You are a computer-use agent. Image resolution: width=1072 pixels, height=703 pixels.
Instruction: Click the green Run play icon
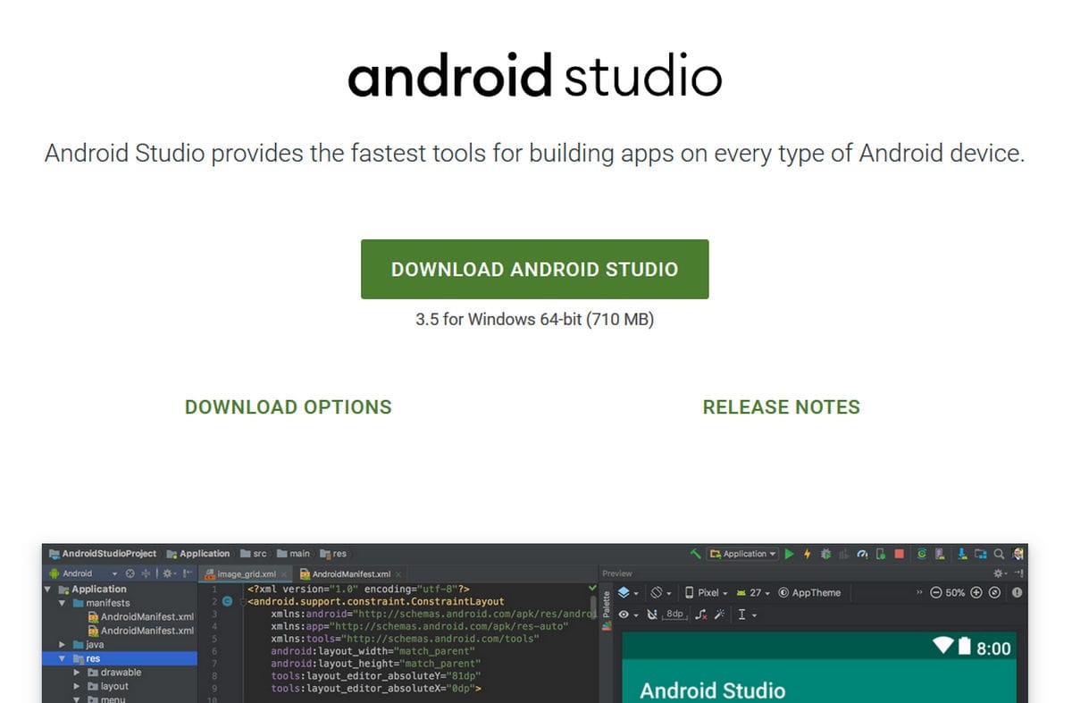click(789, 554)
